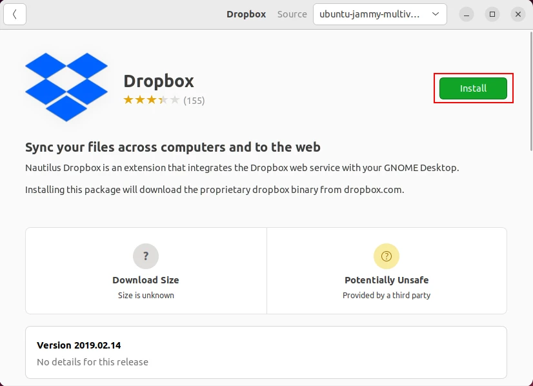This screenshot has height=386, width=533.
Task: Click the gray question mark icon
Action: (x=146, y=256)
